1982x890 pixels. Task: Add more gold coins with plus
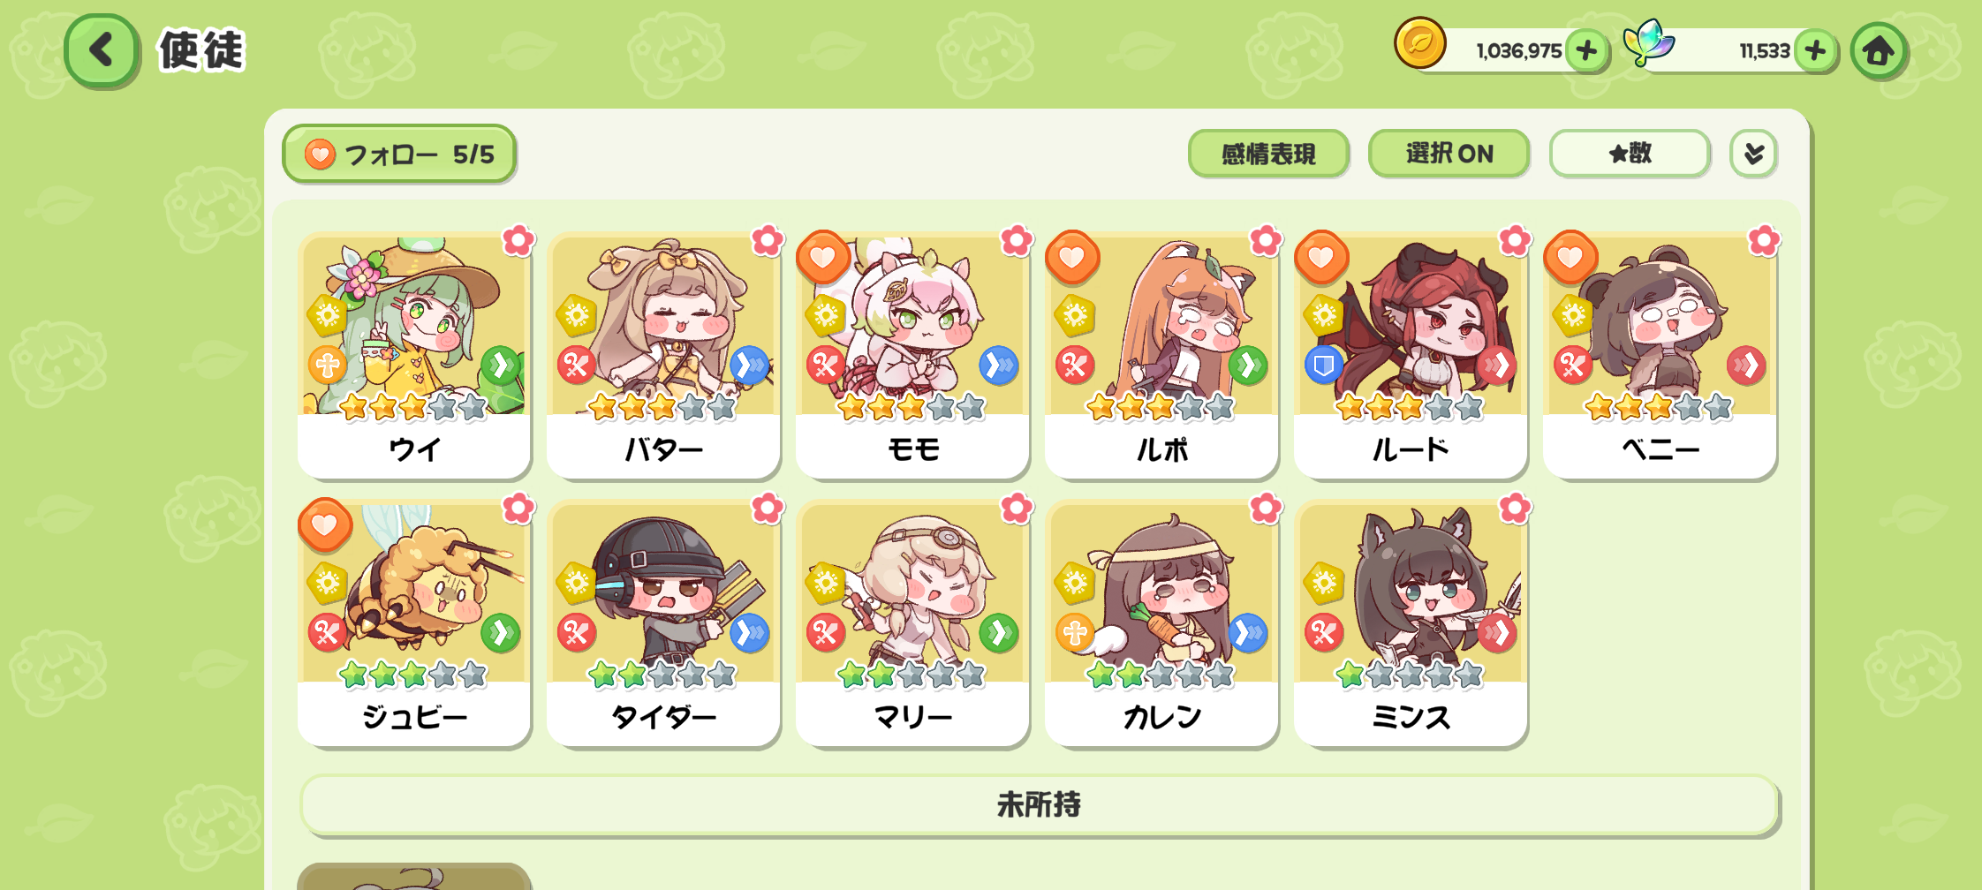[1586, 50]
